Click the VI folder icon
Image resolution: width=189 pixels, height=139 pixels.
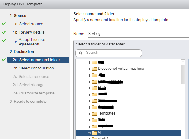[x=95, y=133]
